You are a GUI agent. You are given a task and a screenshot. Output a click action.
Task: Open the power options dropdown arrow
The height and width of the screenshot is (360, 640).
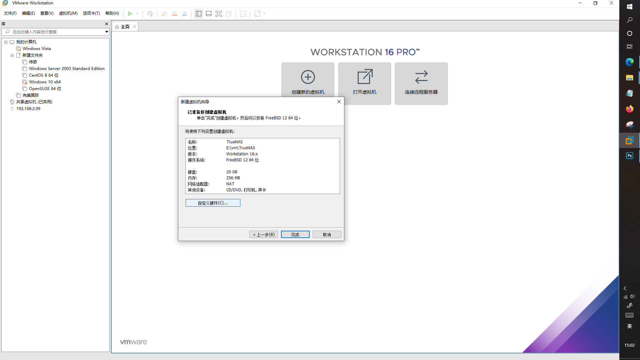click(137, 14)
